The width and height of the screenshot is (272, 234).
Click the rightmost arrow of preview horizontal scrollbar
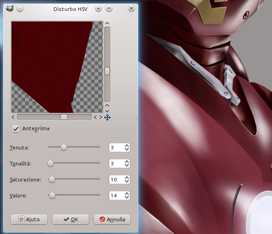[101, 117]
